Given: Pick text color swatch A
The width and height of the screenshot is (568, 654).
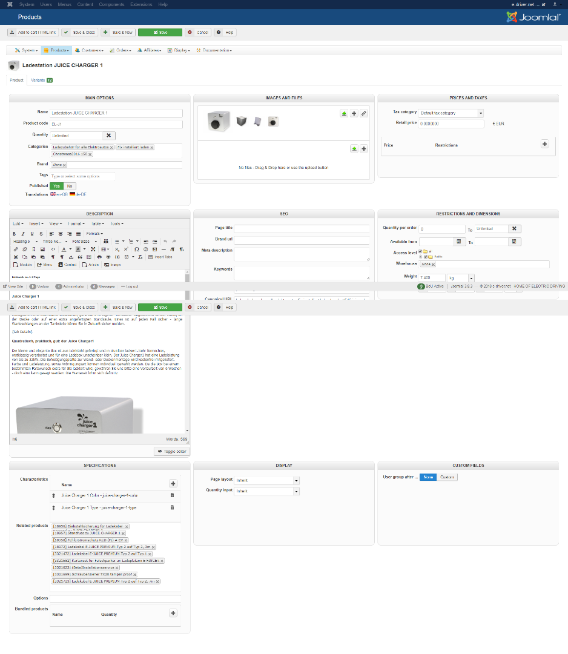Looking at the screenshot, I should (64, 249).
